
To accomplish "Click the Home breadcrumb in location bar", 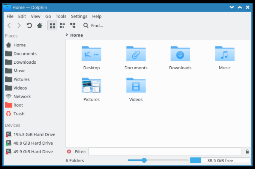I will pyautogui.click(x=76, y=35).
